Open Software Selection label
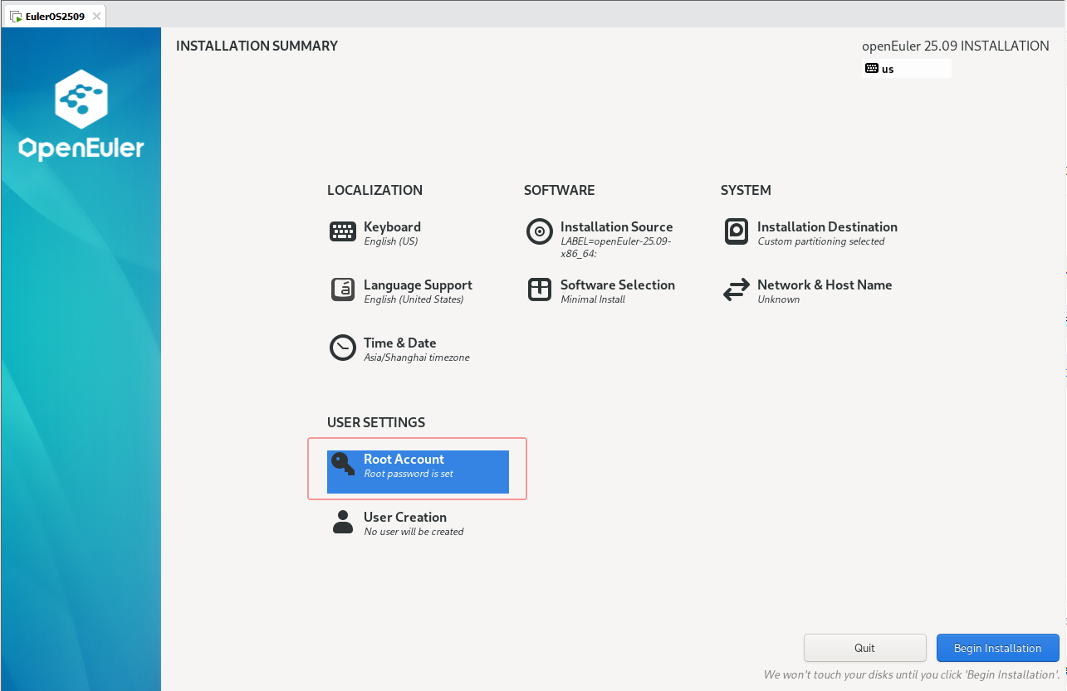The width and height of the screenshot is (1067, 691). 618,285
